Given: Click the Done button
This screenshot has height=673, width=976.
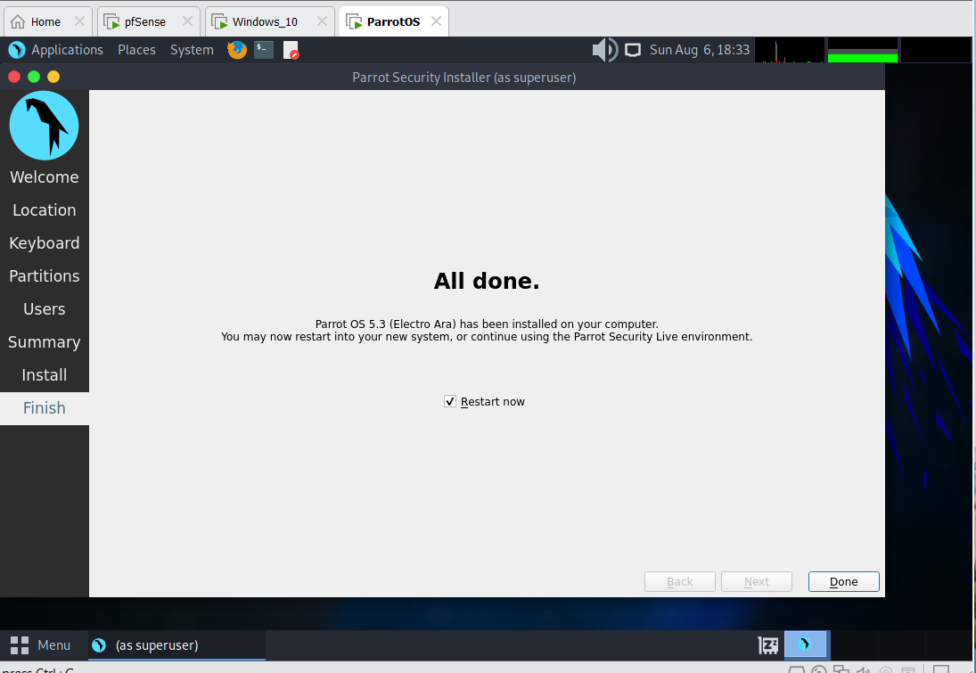Looking at the screenshot, I should point(843,581).
